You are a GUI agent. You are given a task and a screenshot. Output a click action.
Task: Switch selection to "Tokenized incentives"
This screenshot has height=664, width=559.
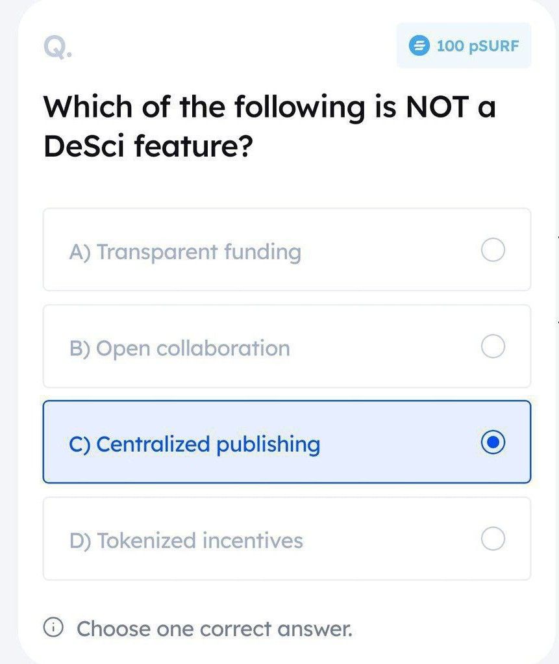click(286, 539)
